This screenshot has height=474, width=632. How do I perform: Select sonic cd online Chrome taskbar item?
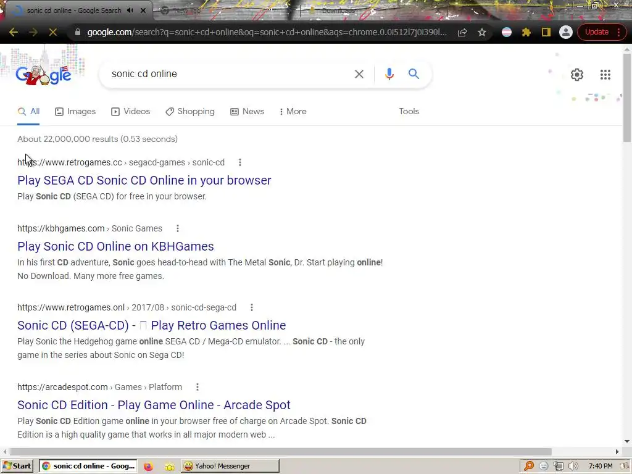tap(88, 466)
